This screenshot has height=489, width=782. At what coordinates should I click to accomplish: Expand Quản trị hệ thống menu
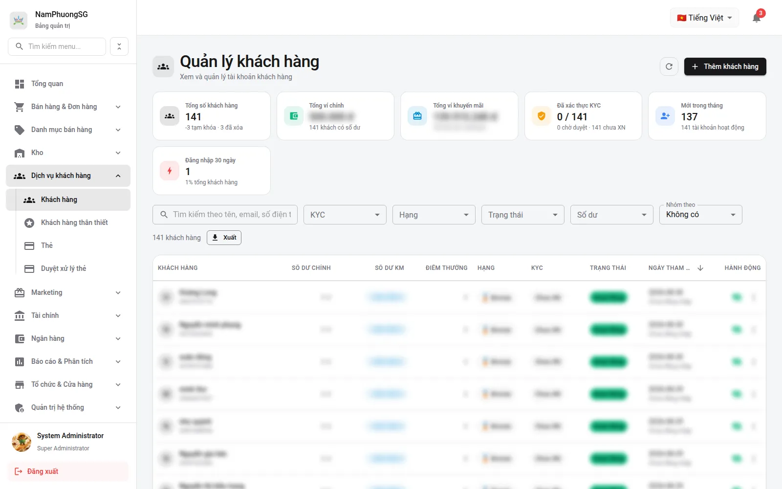[x=68, y=407]
